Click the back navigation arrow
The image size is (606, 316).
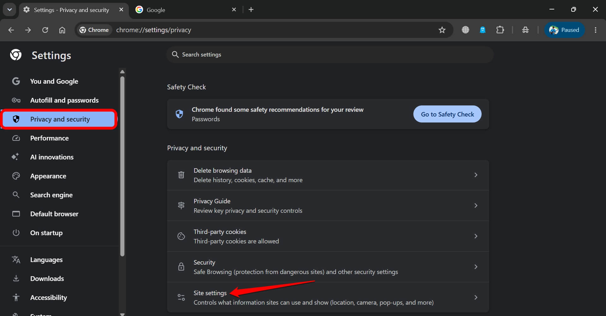pos(11,30)
